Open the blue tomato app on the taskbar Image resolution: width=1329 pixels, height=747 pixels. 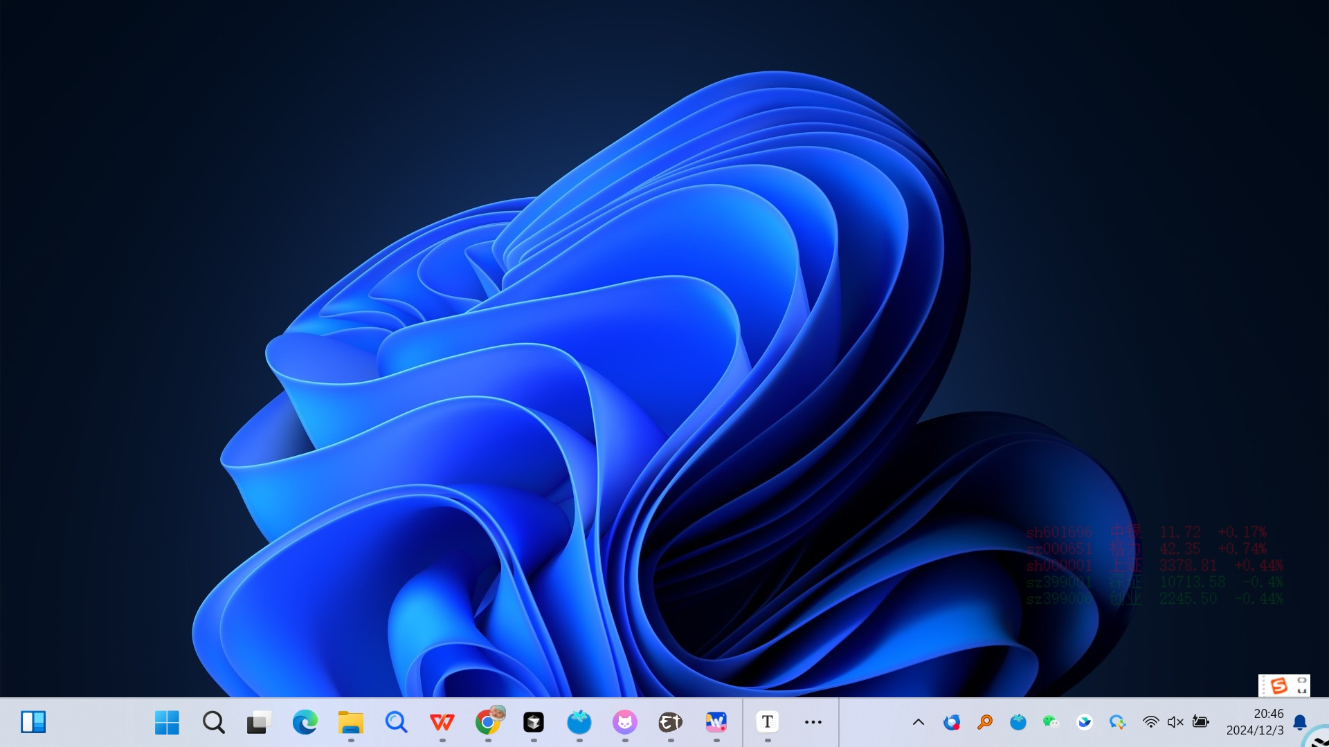(579, 722)
